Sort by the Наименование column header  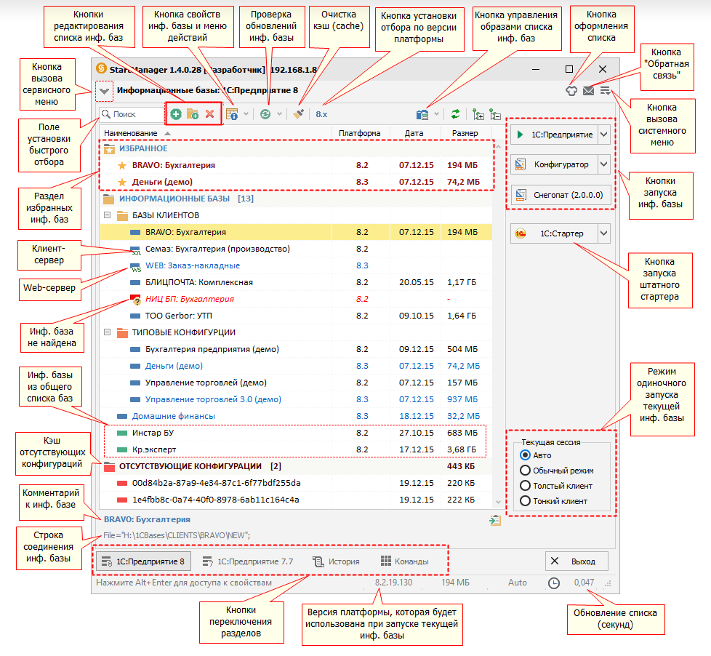click(216, 133)
